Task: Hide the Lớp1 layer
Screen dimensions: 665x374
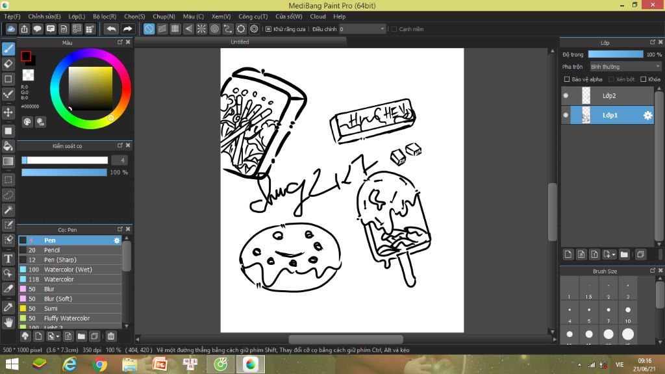Action: [566, 116]
